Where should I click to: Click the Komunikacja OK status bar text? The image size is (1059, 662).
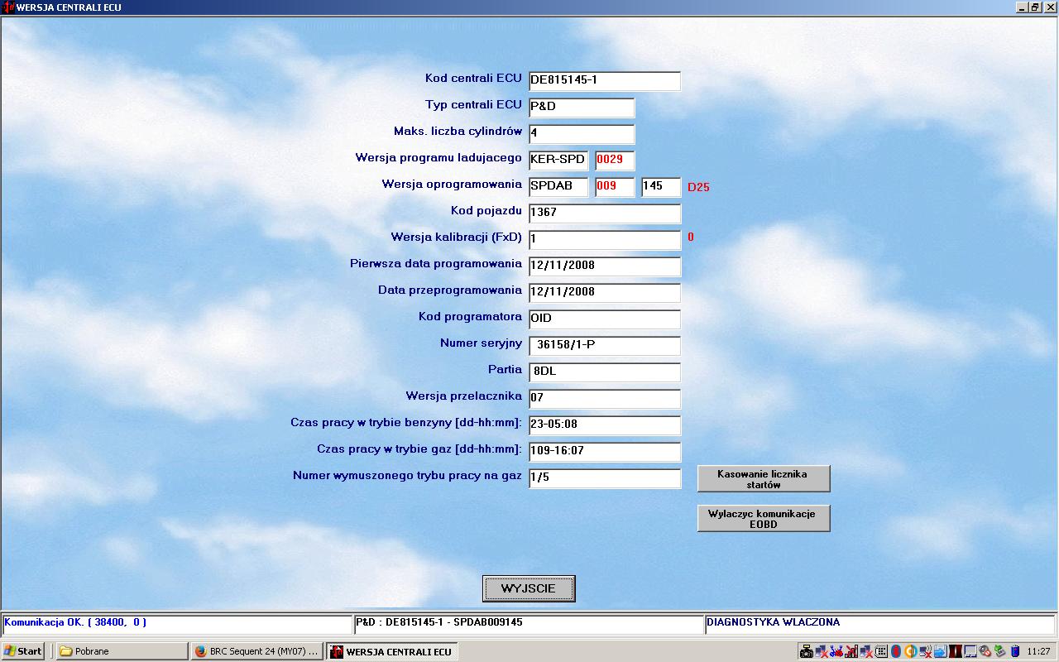click(x=75, y=622)
